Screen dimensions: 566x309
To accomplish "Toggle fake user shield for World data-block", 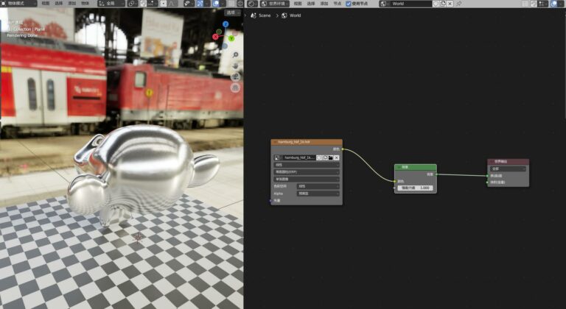I will pos(436,4).
